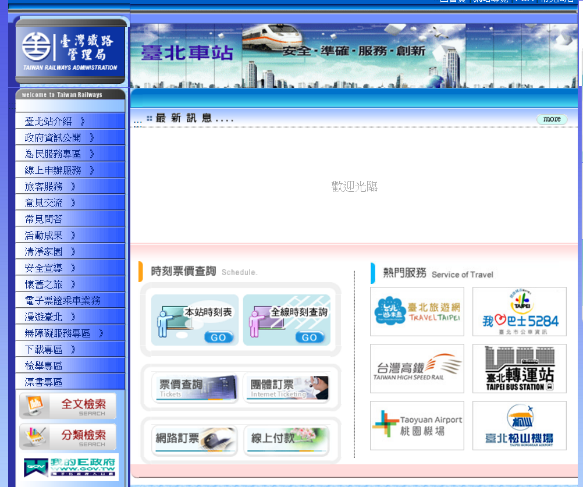Viewport: 583px width, 487px height.
Task: Open 電子票證乘車業務 from the sidebar
Action: [x=63, y=301]
